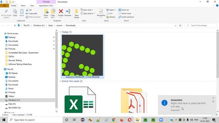Click the Windows Start button

click(x=4, y=120)
